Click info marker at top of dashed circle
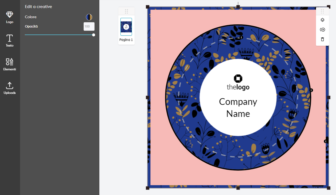Viewport: 336px width, 195px height. pos(241,37)
